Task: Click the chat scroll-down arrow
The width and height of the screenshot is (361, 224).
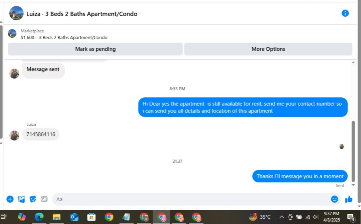Action: tap(353, 185)
